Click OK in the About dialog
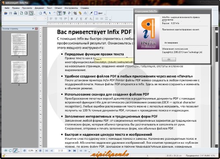 (169, 59)
